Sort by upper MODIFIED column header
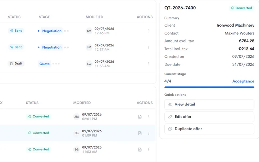The height and width of the screenshot is (162, 259). point(94,17)
